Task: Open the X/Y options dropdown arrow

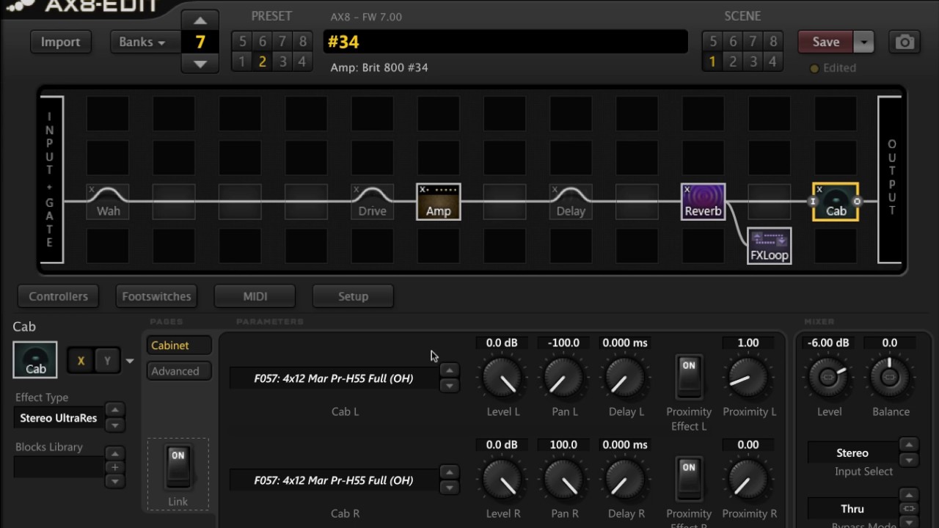Action: (130, 361)
